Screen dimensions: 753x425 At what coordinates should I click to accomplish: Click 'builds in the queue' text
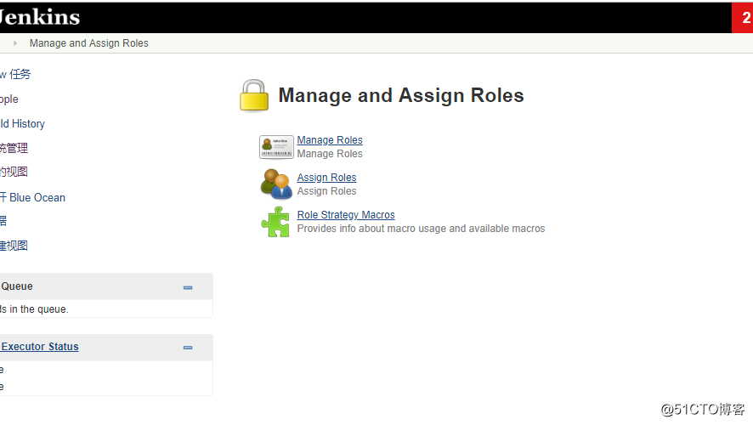pyautogui.click(x=34, y=309)
